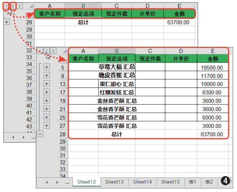Click 63700.00 total cell in front window
This screenshot has width=237, height=192.
213,134
